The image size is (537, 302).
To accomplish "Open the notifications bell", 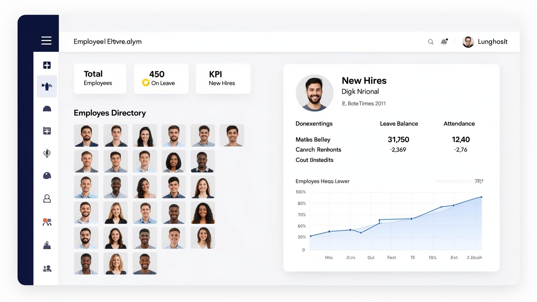I will 444,42.
